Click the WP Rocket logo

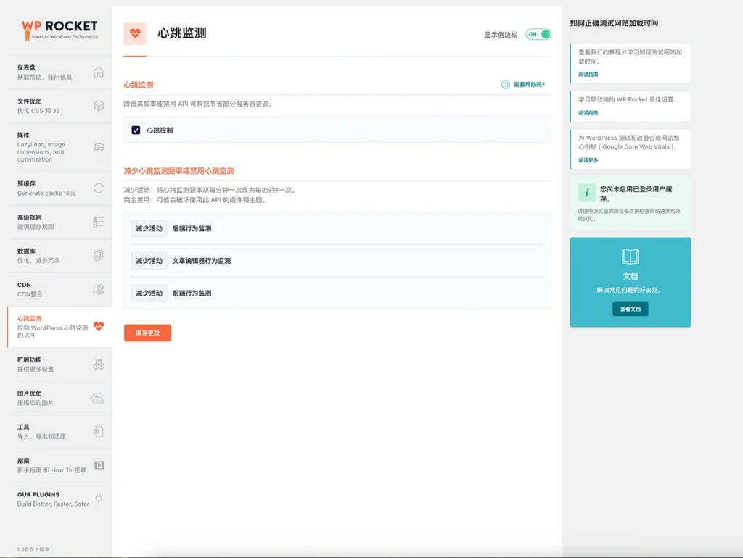coord(59,29)
